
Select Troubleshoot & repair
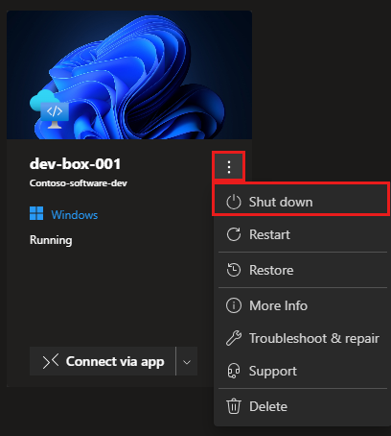click(301, 338)
